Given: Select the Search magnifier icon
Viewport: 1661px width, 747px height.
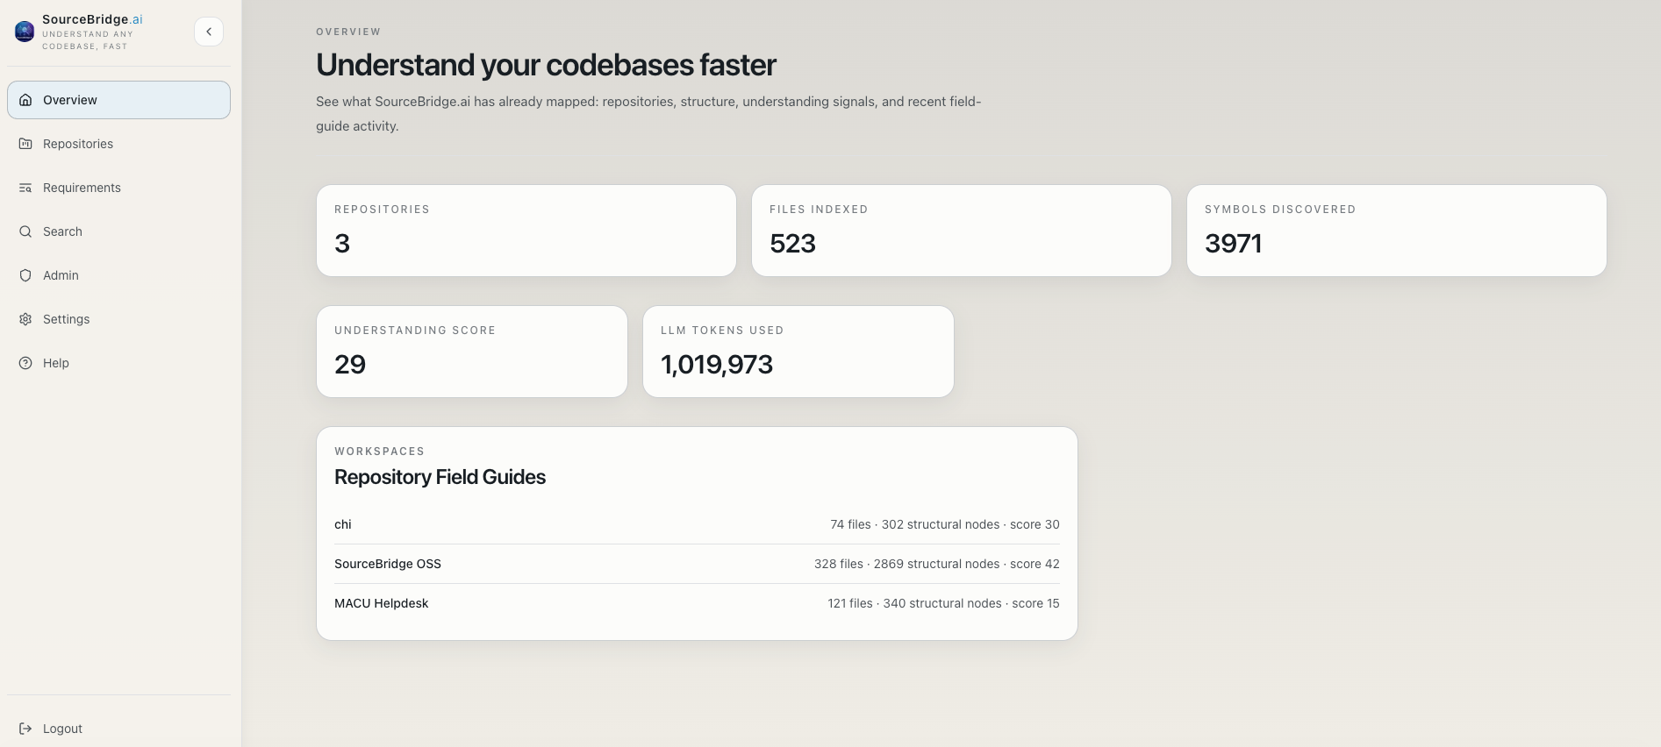Looking at the screenshot, I should (25, 231).
